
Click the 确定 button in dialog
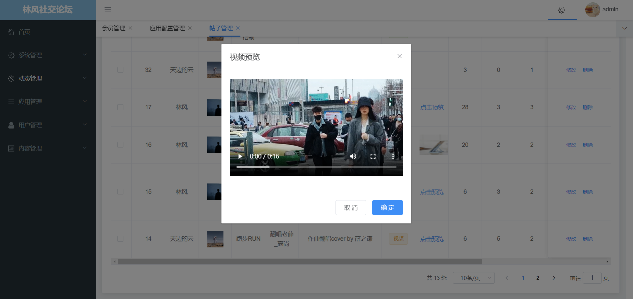click(x=387, y=207)
